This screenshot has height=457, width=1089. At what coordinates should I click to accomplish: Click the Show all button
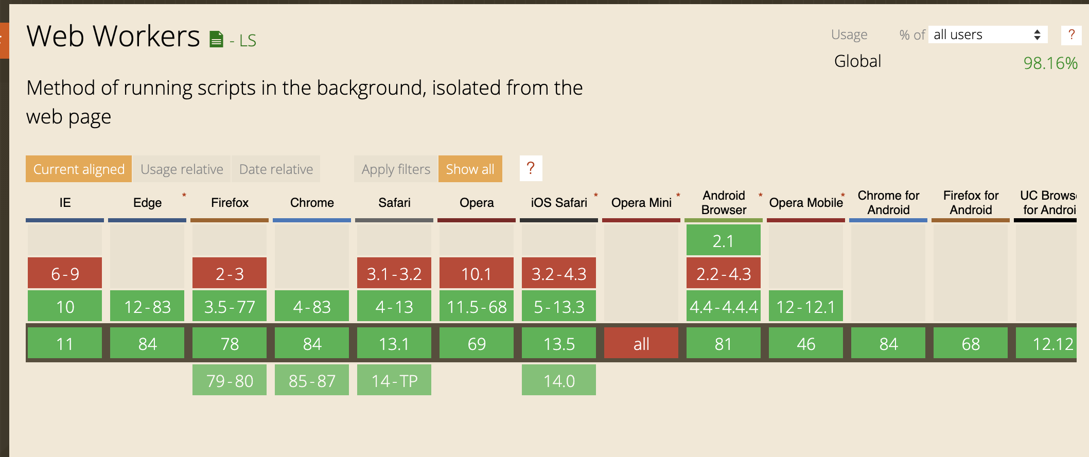click(x=470, y=169)
